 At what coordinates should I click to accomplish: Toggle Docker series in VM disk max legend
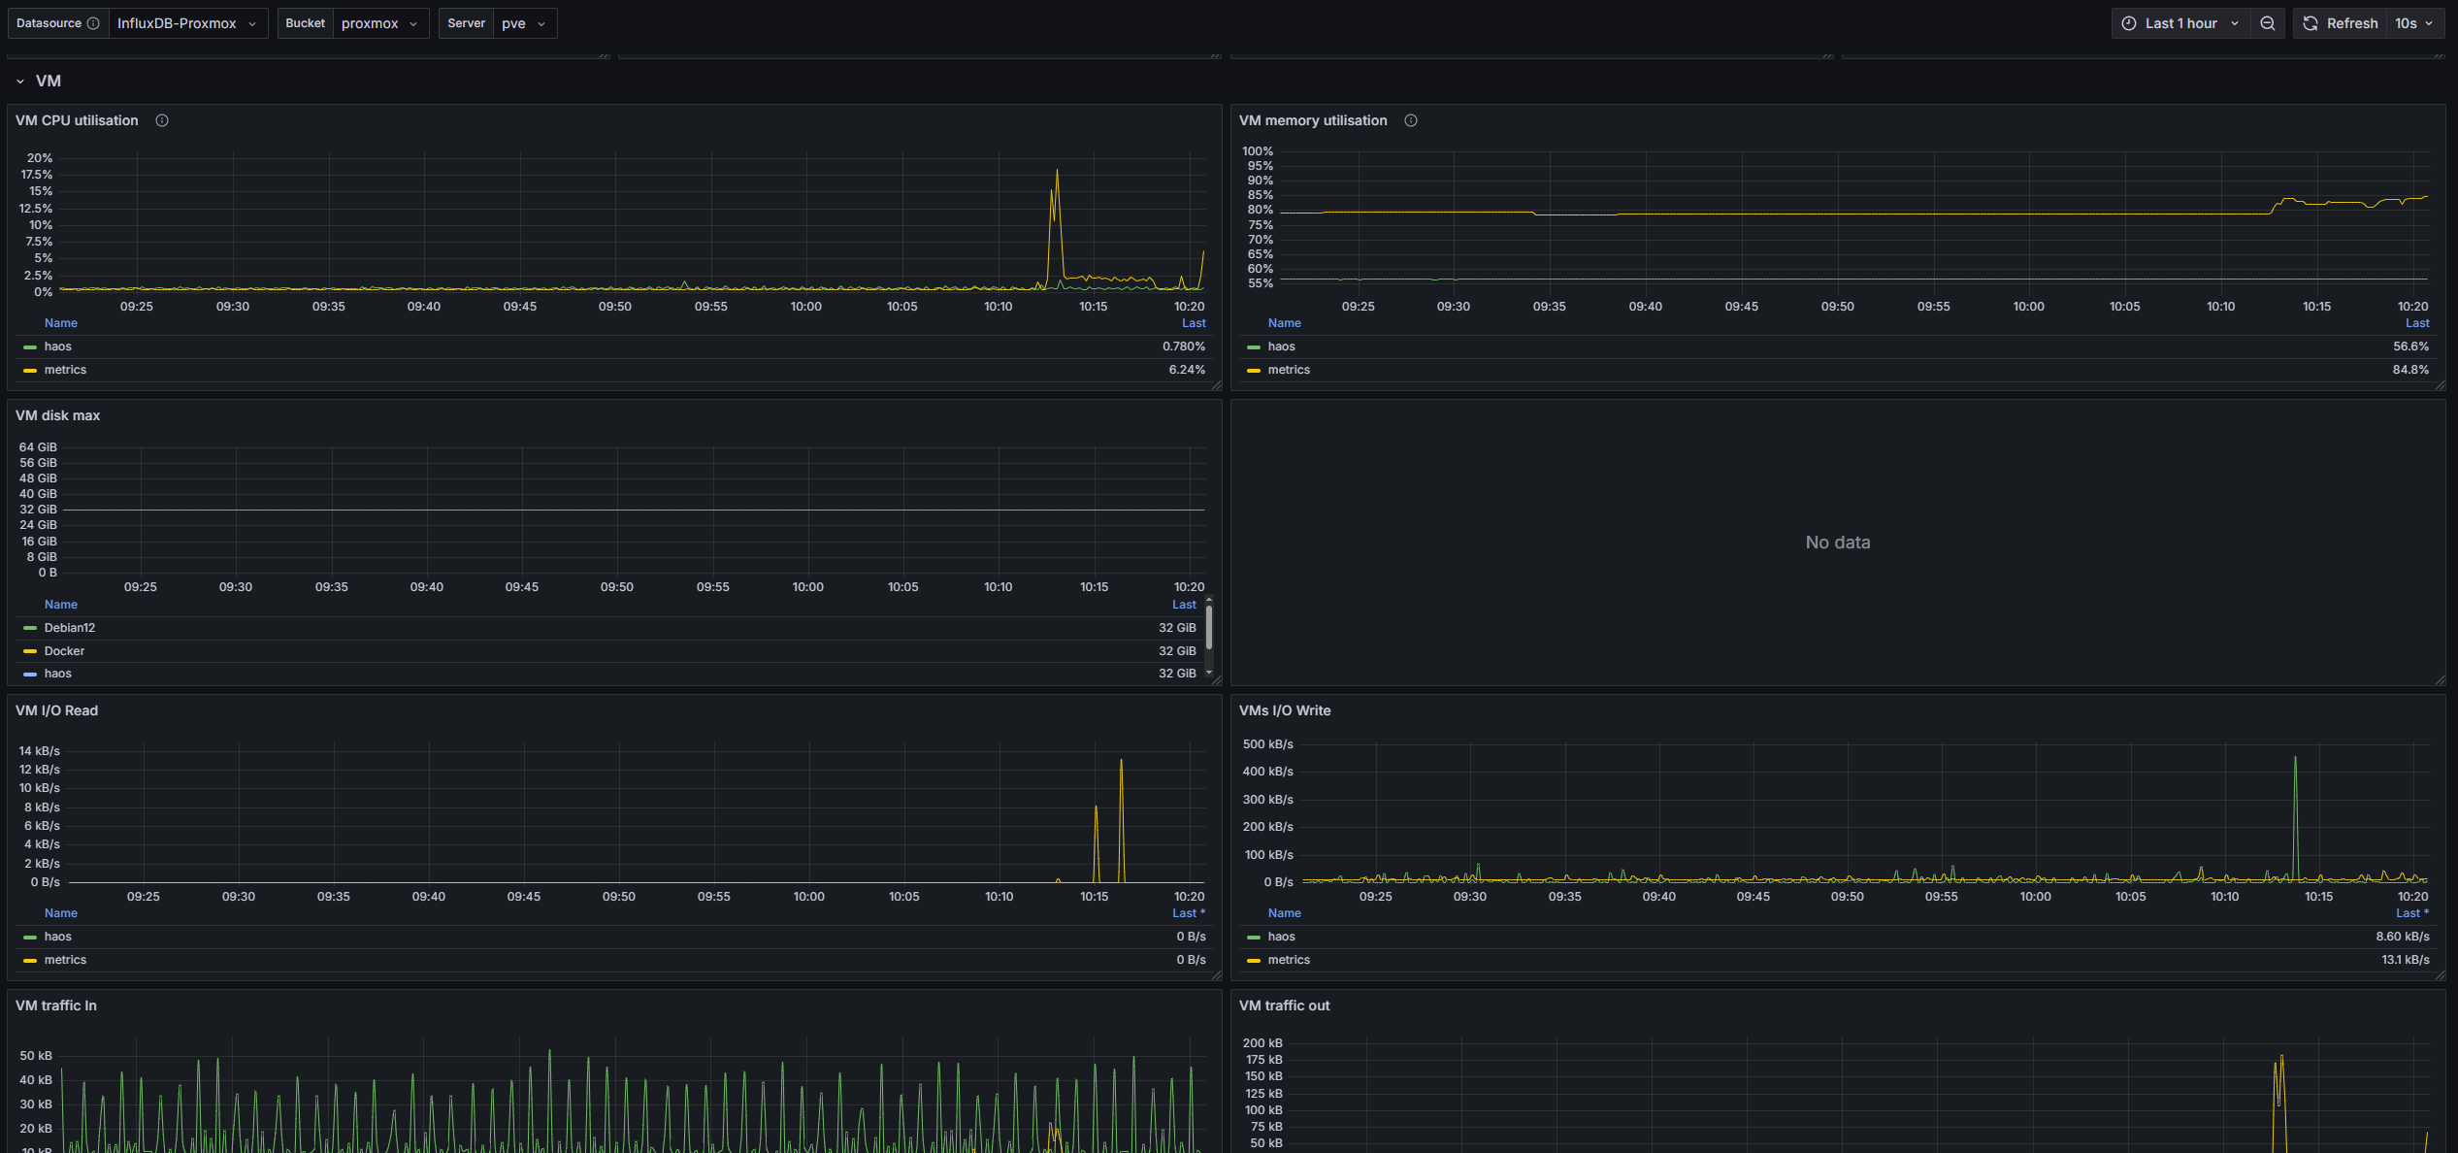pos(64,651)
